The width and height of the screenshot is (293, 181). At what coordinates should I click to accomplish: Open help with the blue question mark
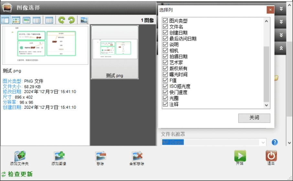click(275, 142)
